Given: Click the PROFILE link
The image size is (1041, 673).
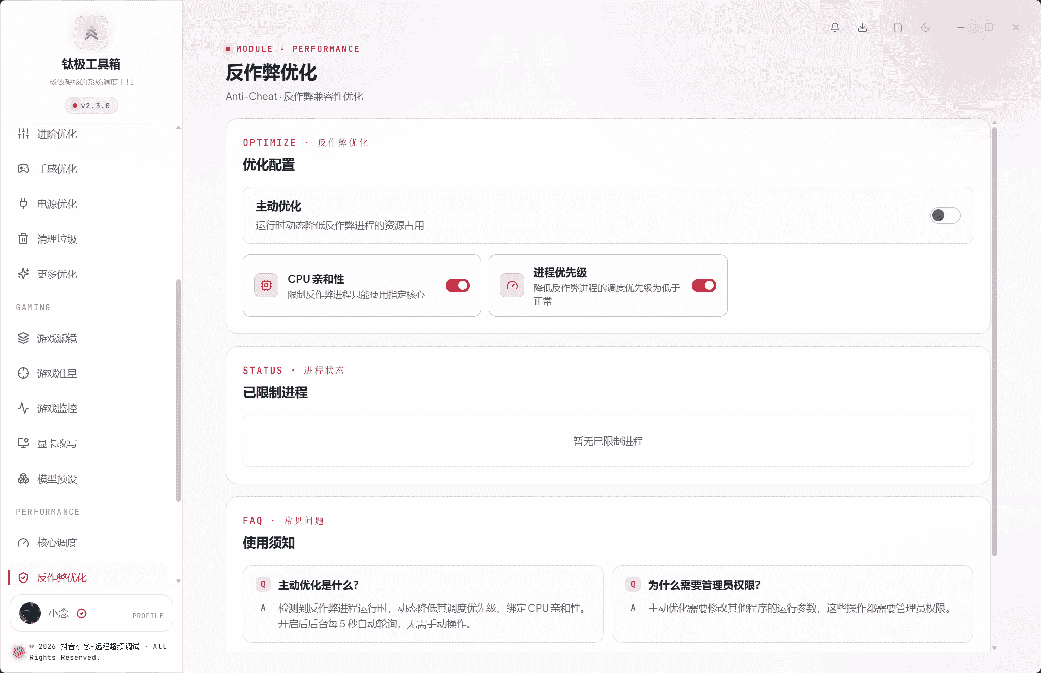Looking at the screenshot, I should pos(148,616).
